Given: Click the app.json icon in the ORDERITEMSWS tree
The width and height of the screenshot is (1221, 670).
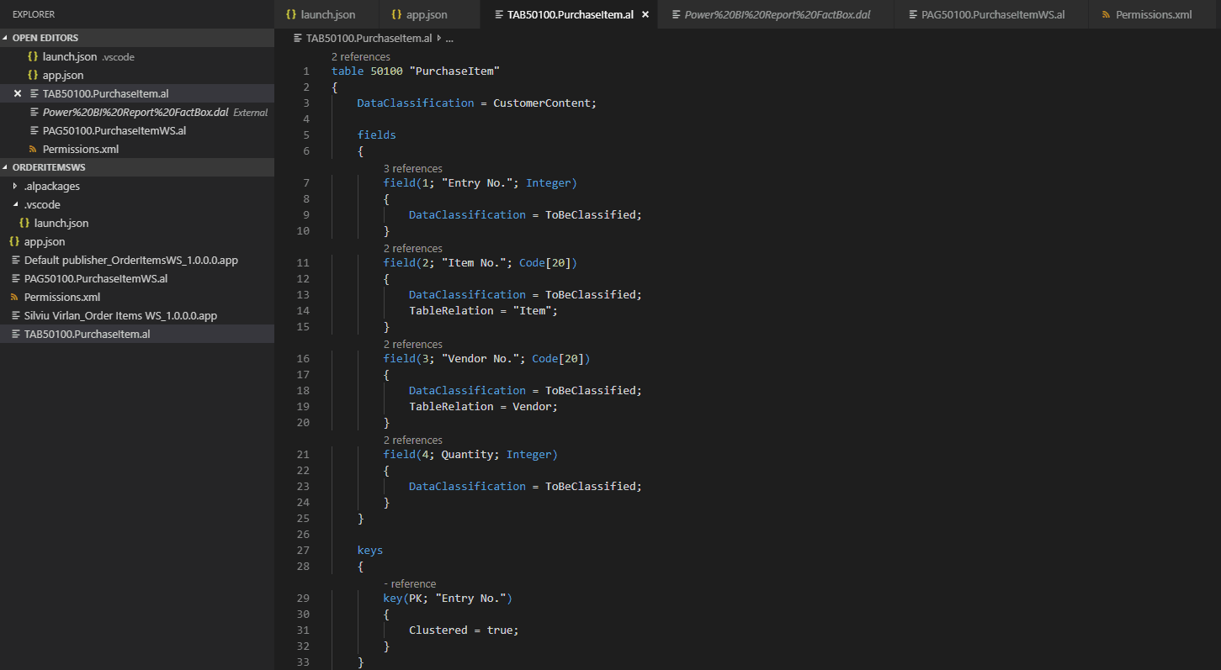Looking at the screenshot, I should click(14, 242).
